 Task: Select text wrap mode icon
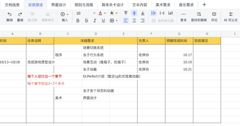coord(170,13)
